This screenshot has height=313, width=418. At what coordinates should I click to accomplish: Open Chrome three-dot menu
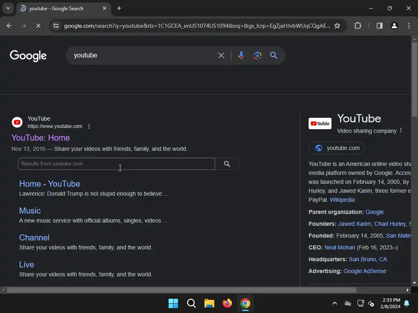(409, 26)
